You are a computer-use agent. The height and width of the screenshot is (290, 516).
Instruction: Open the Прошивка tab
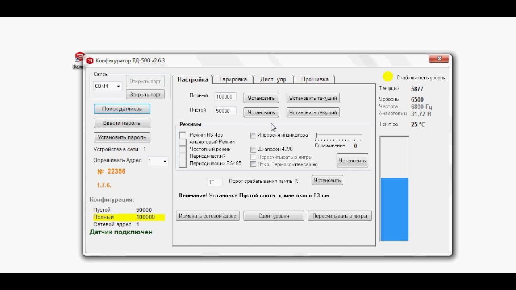click(314, 79)
